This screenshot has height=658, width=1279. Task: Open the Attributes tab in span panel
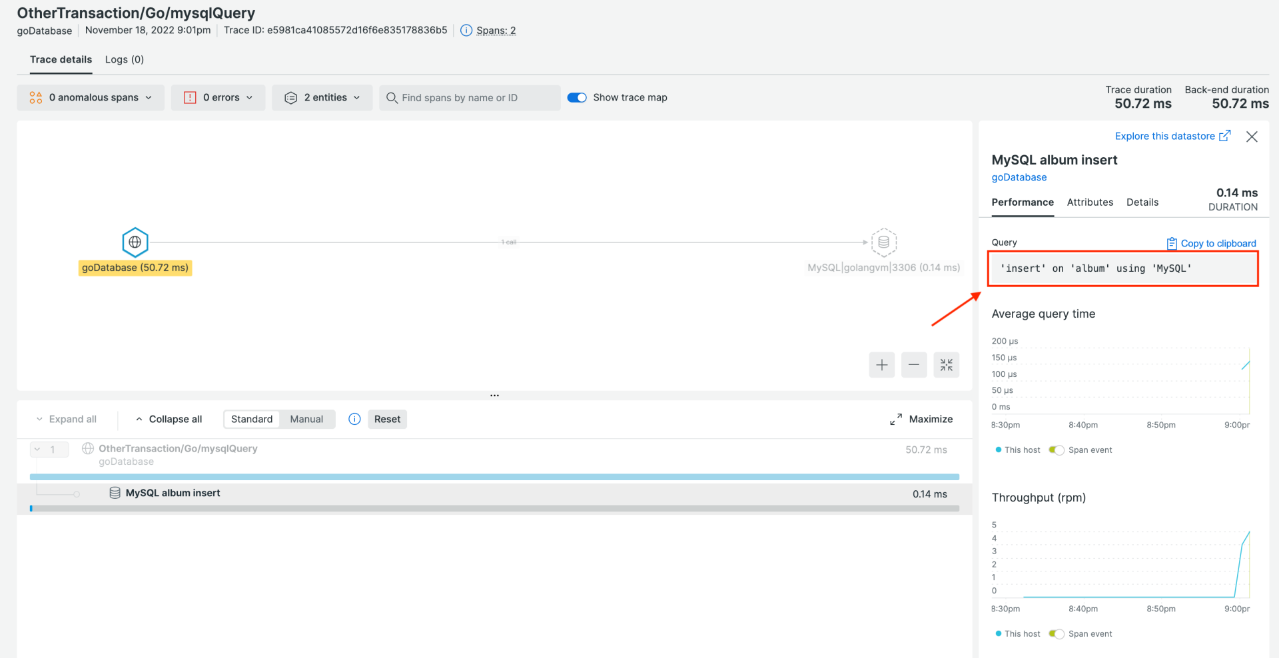[x=1089, y=202]
